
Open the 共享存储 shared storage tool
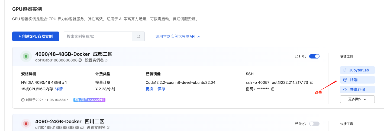(357, 89)
